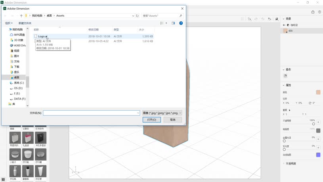The height and width of the screenshot is (182, 323).
Task: Click the purple normal map swatch
Action: pyautogui.click(x=318, y=155)
